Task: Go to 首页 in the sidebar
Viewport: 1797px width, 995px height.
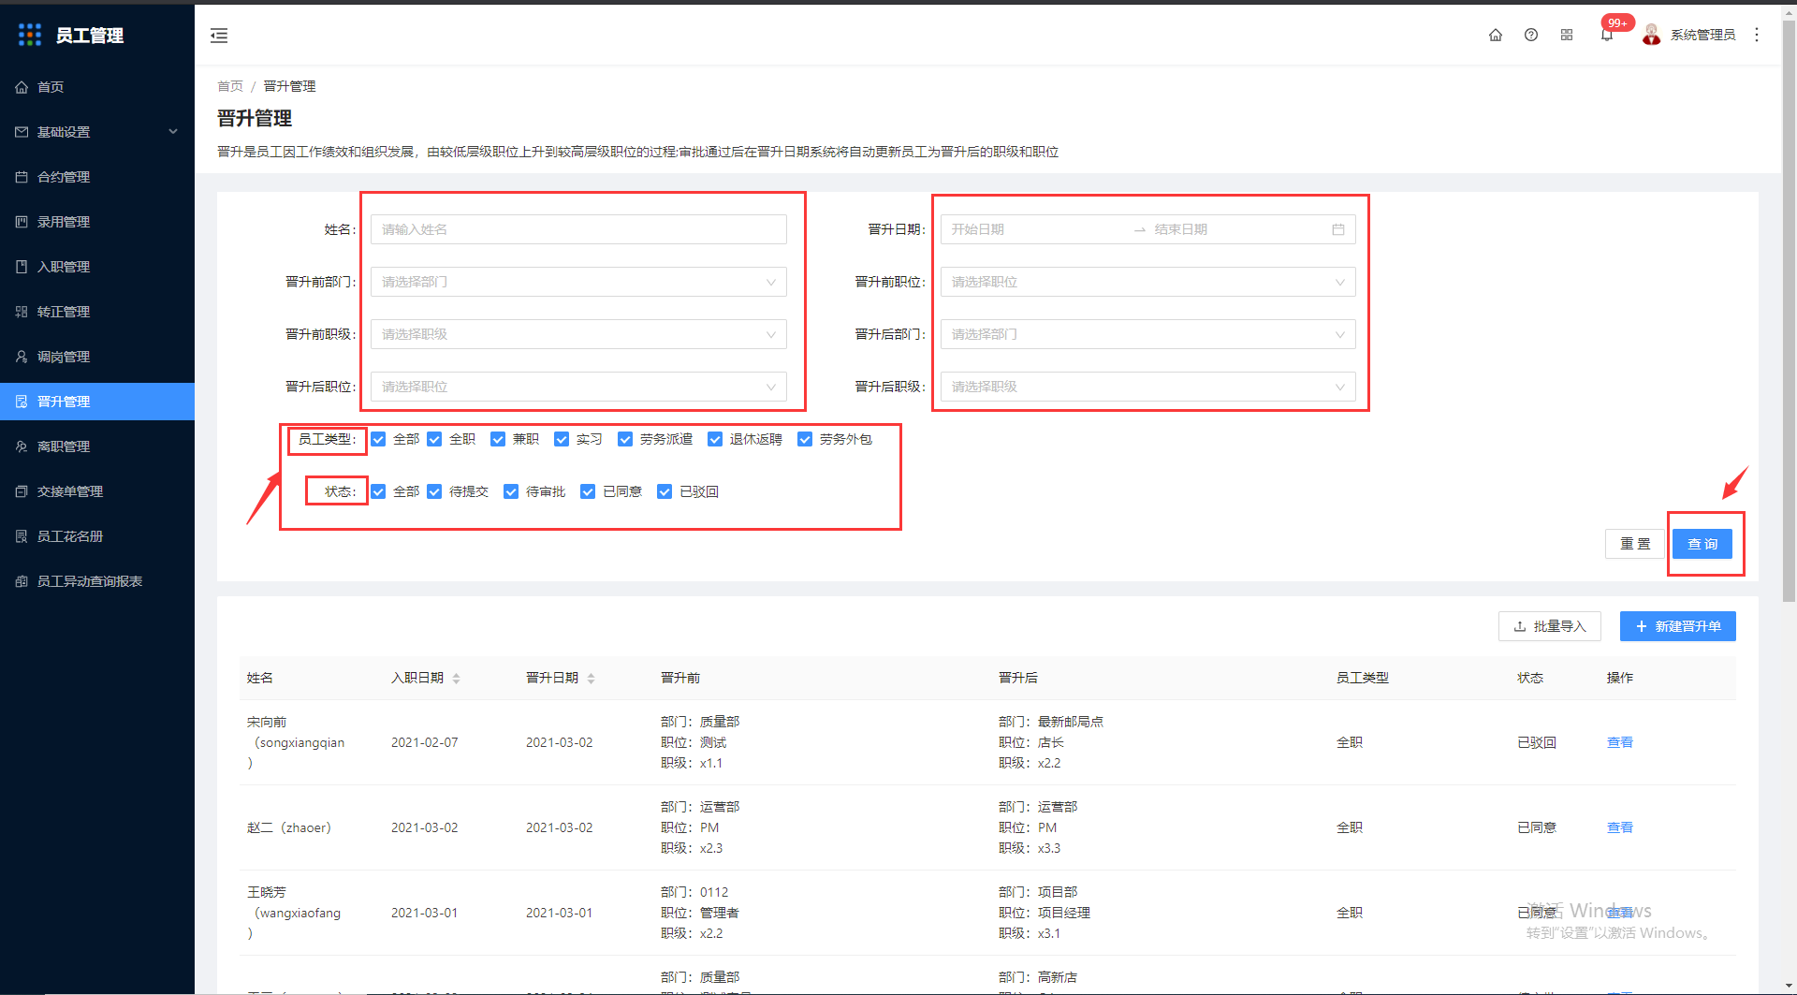Action: click(x=97, y=87)
